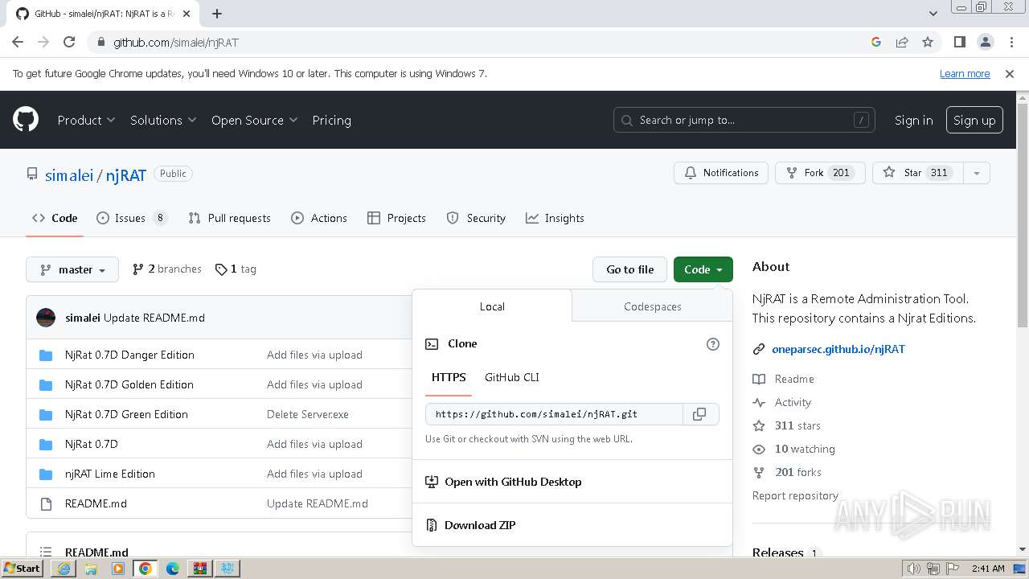This screenshot has width=1029, height=579.
Task: Open the Chrome side panel icon
Action: [959, 42]
